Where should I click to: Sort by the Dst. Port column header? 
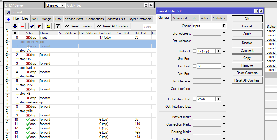pyautogui.click(x=143, y=33)
